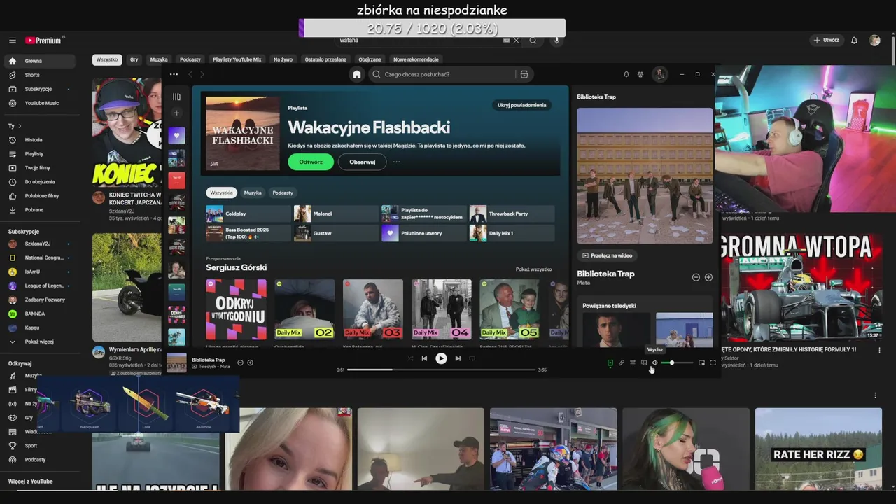Add Biblioteka Trap via the plus icon in the right panel

coord(708,277)
